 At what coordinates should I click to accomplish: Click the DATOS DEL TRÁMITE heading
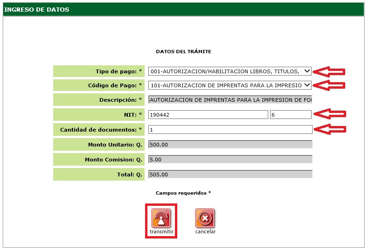(x=183, y=51)
